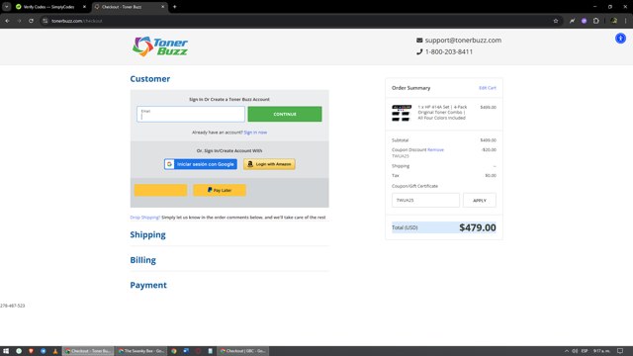Image resolution: width=633 pixels, height=356 pixels.
Task: Close the Verify Codes SimplyCodes tab
Action: (x=84, y=7)
